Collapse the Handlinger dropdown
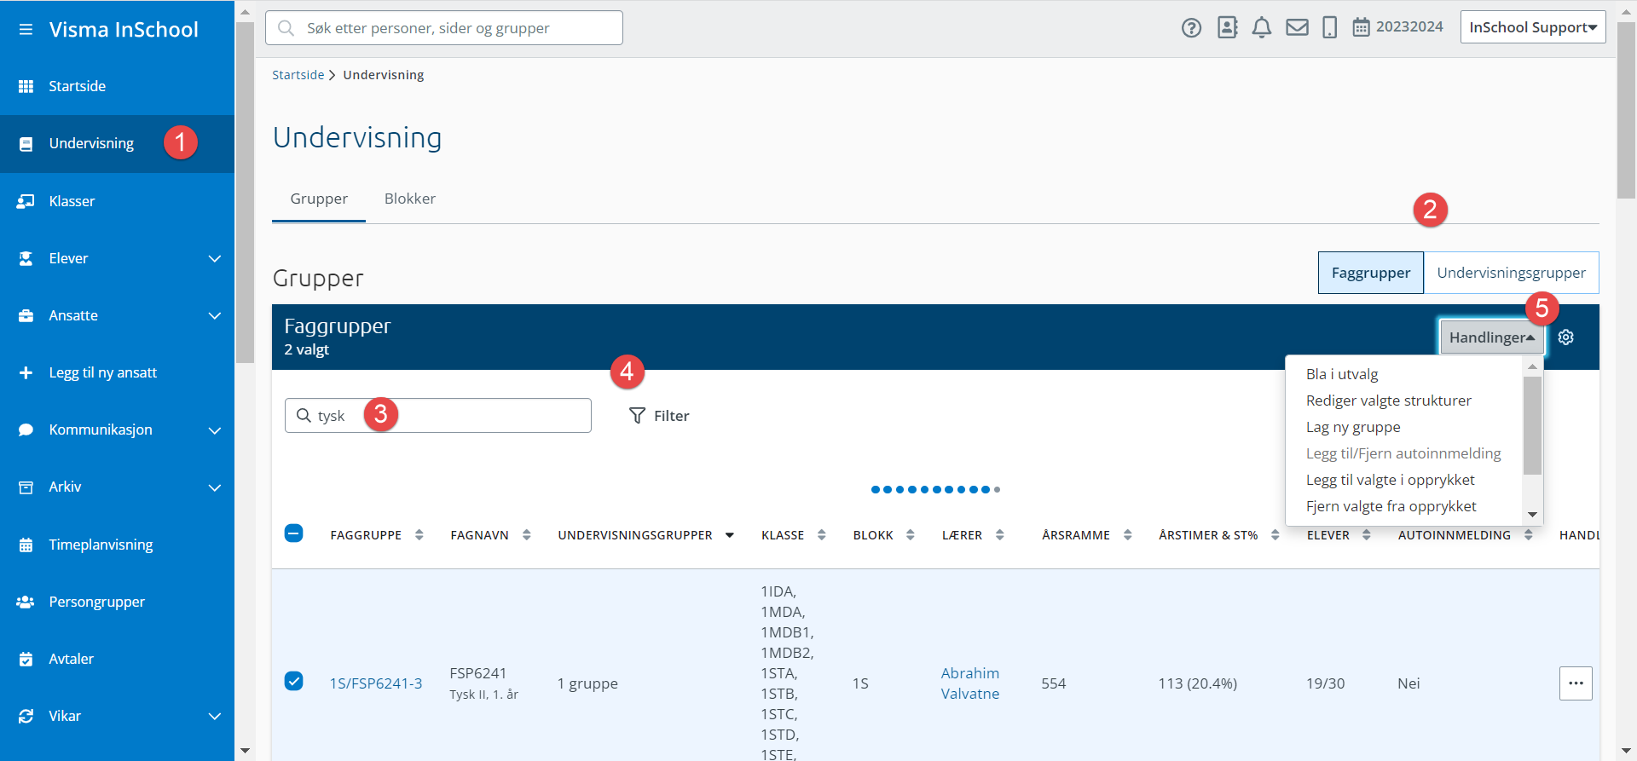The image size is (1637, 761). (1492, 337)
